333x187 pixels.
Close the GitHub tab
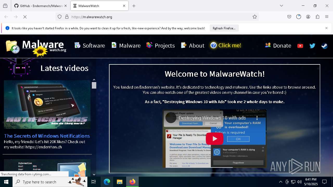[x=66, y=6]
